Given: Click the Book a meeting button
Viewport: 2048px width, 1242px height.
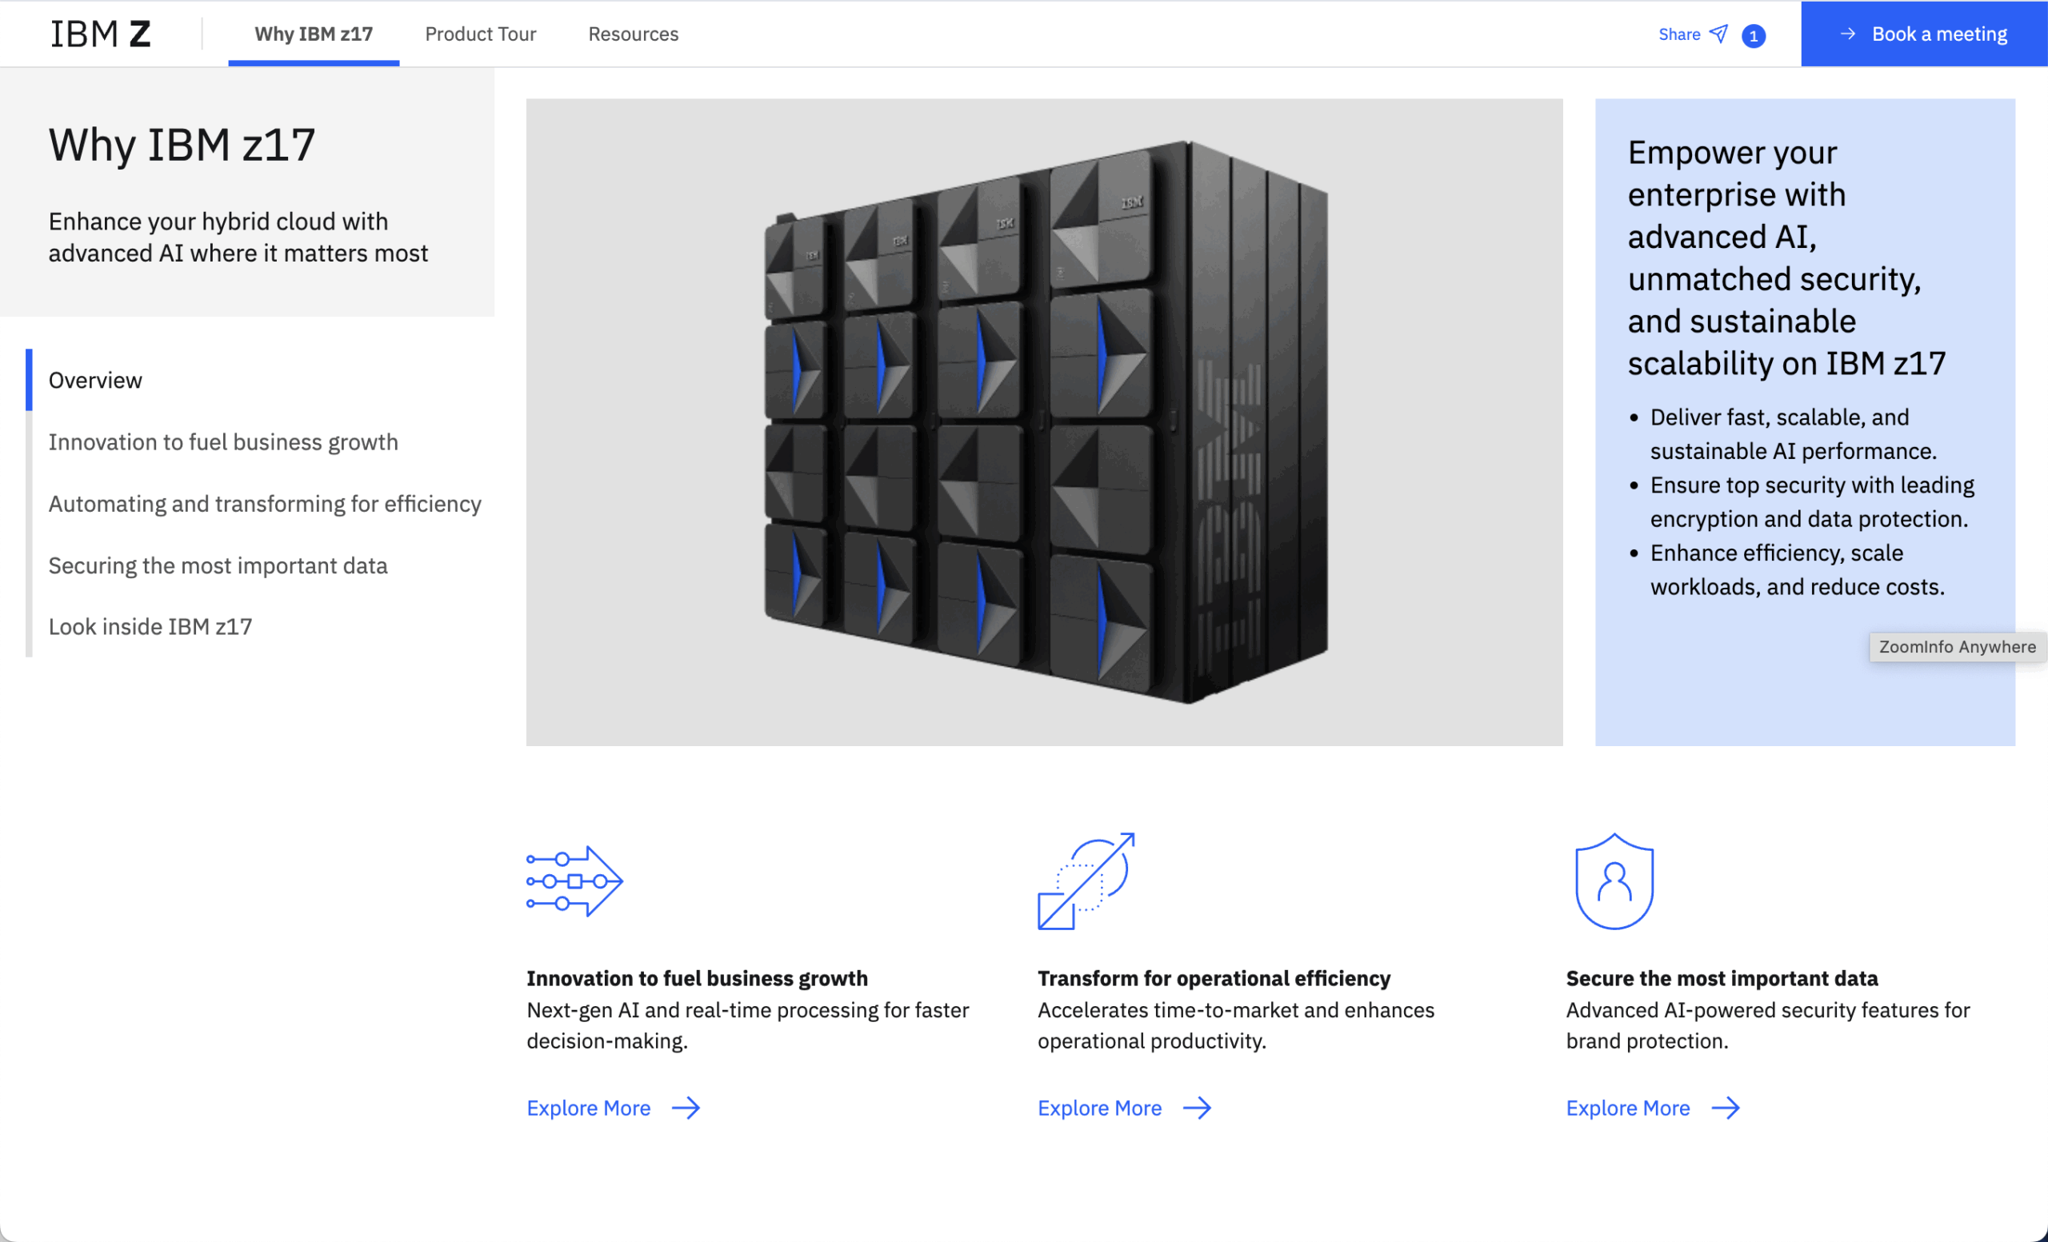Looking at the screenshot, I should [x=1924, y=34].
